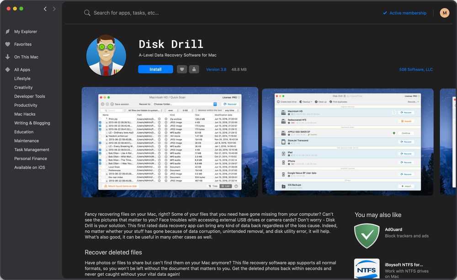457x280 pixels.
Task: Select the Lifestyle category
Action: tap(22, 79)
